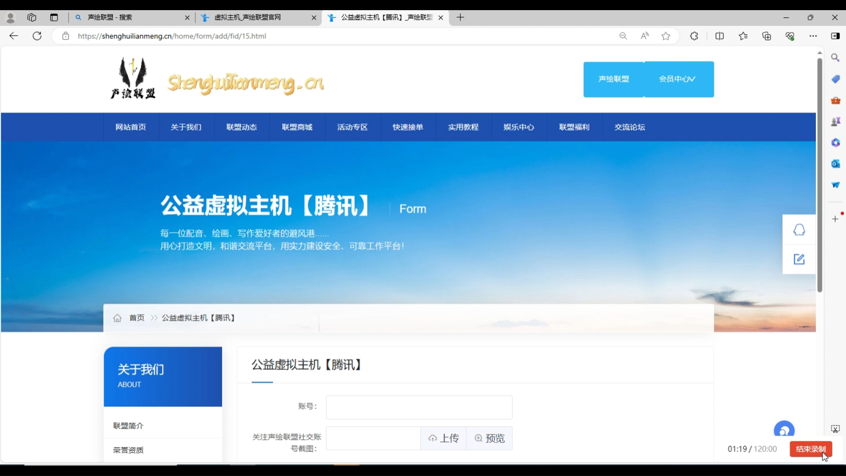View site info lock icon

[66, 36]
